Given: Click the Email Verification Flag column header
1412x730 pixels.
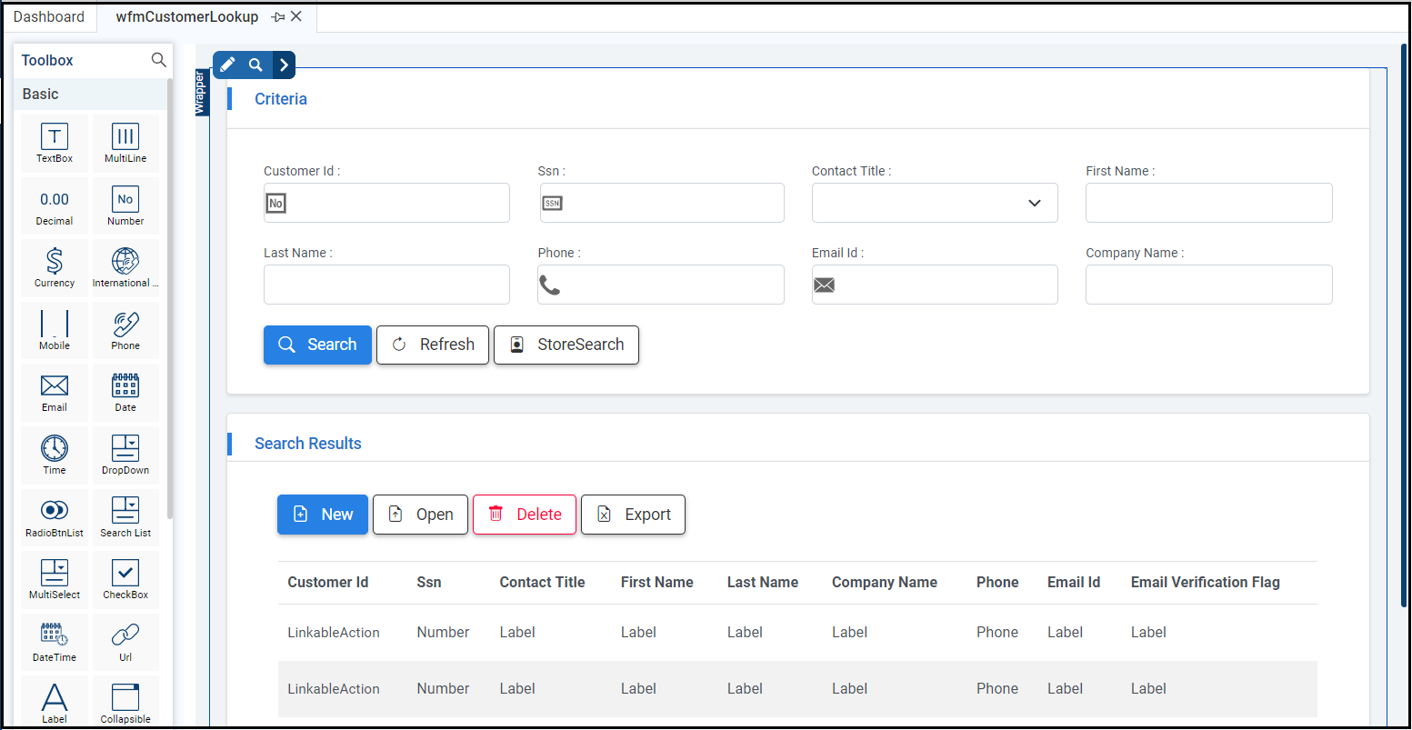Looking at the screenshot, I should coord(1206,583).
